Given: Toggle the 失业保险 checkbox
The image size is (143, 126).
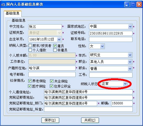Looking at the screenshot, I should [52, 81].
